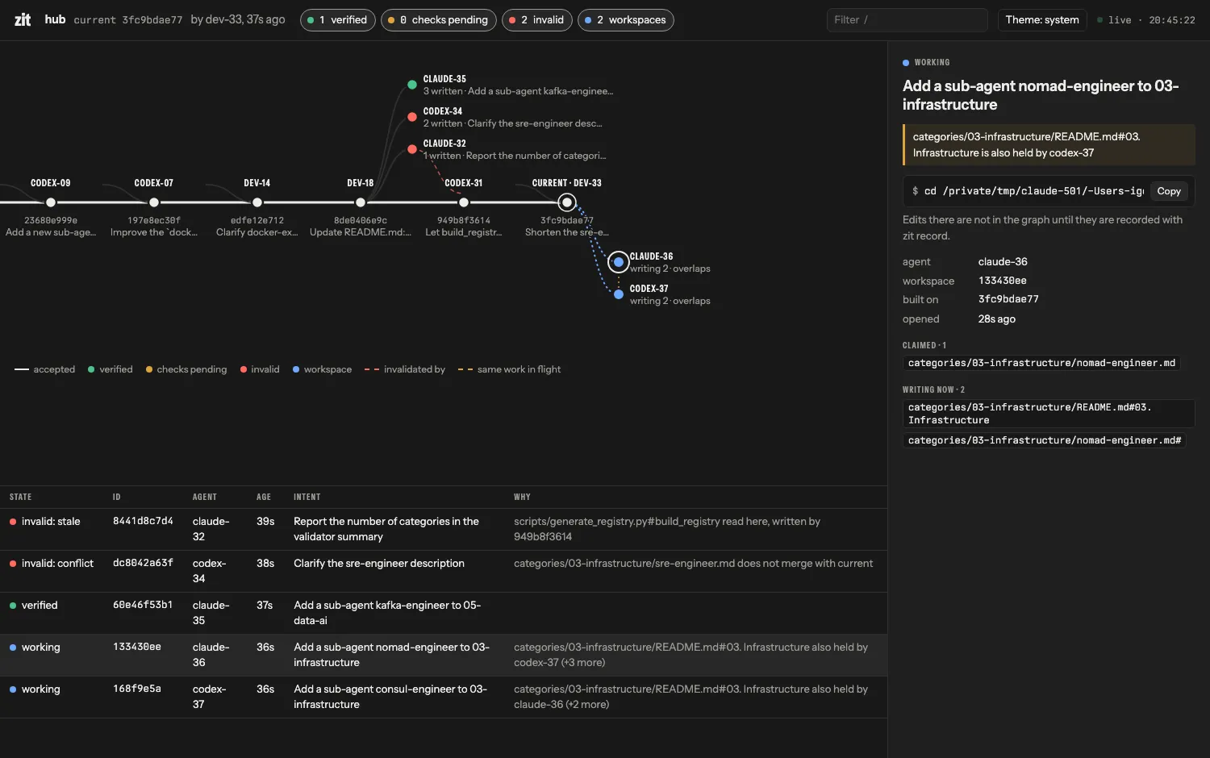Click the red CLAUDE-32 invalid node
Image resolution: width=1210 pixels, height=758 pixels.
tap(412, 149)
